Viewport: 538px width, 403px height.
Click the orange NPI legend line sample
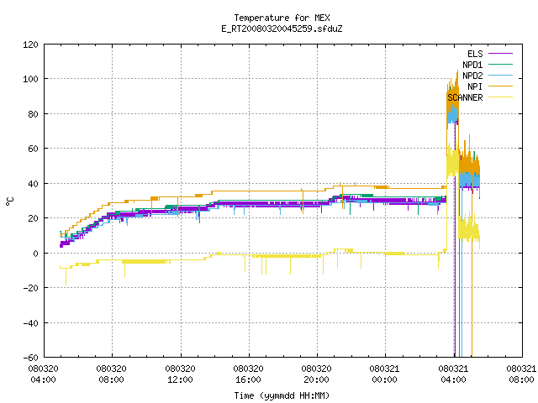coord(501,86)
